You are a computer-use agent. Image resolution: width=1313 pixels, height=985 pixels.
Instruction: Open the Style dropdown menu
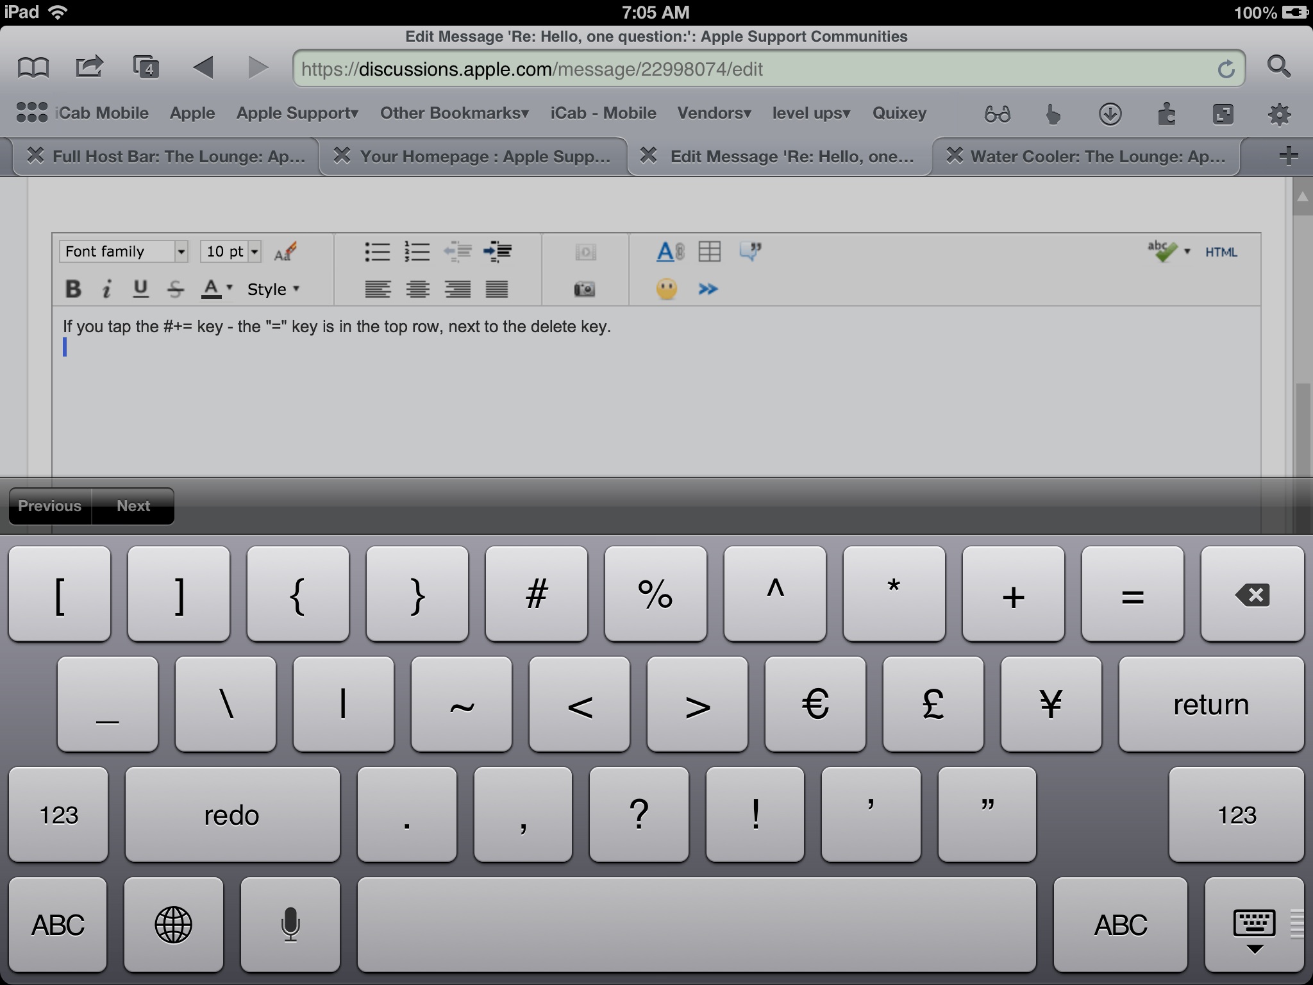pos(273,289)
